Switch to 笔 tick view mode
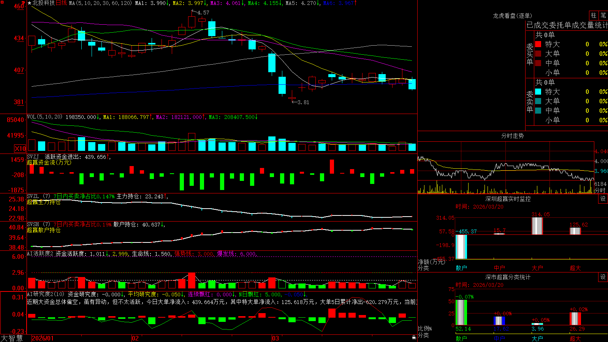 click(603, 15)
